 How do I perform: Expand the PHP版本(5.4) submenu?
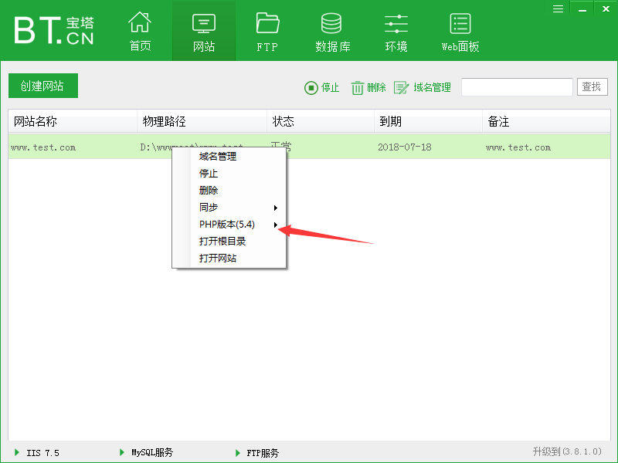click(226, 224)
